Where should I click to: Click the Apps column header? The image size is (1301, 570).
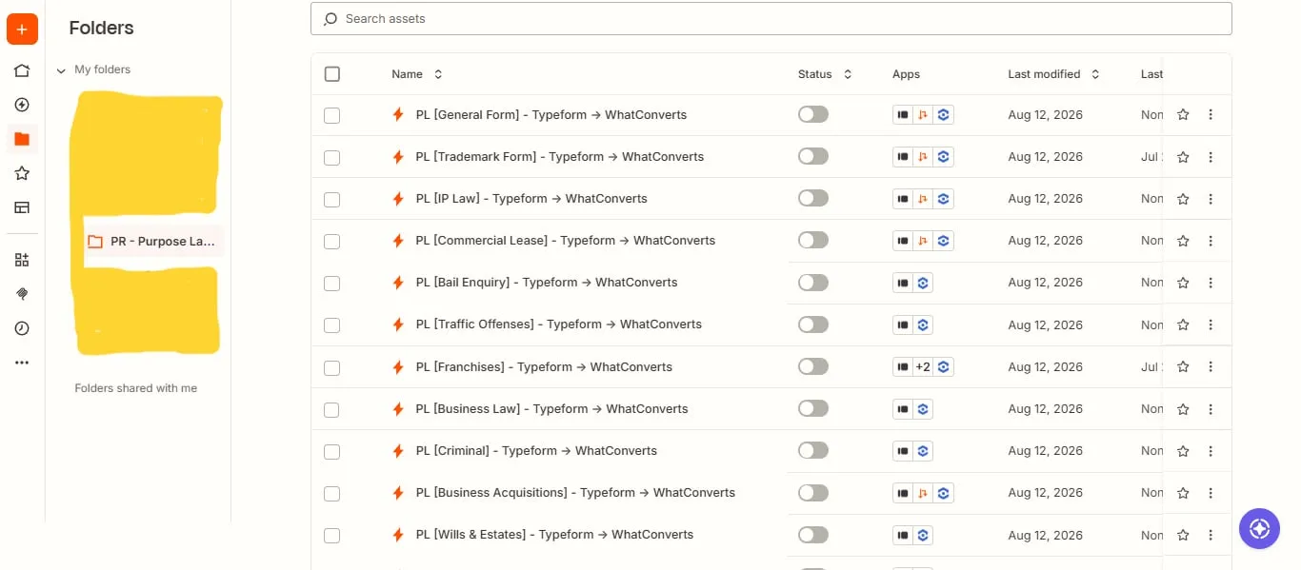(906, 74)
